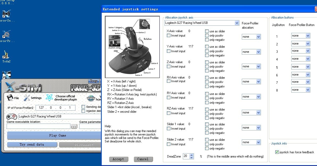The image size is (317, 166).
Task: Click the Try send data button
Action: (32, 145)
